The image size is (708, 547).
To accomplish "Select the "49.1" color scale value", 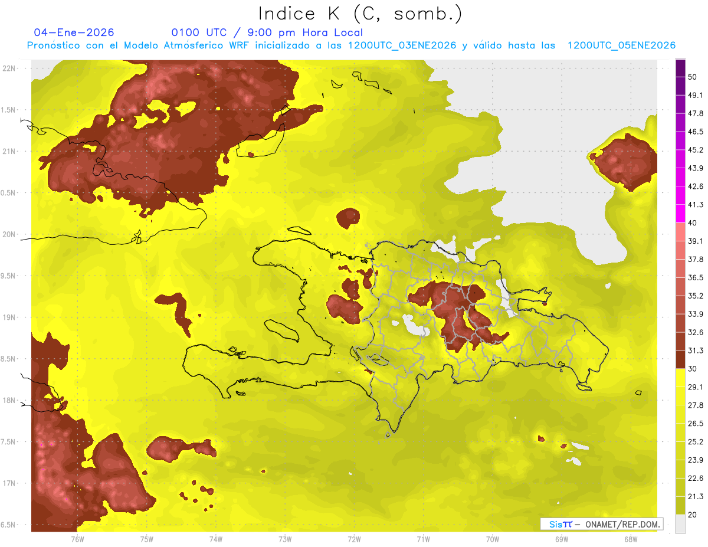I will click(696, 95).
